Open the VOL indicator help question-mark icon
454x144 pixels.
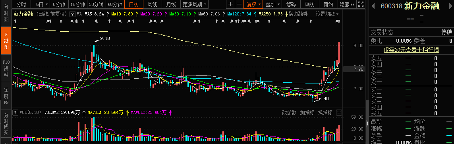coord(15,112)
